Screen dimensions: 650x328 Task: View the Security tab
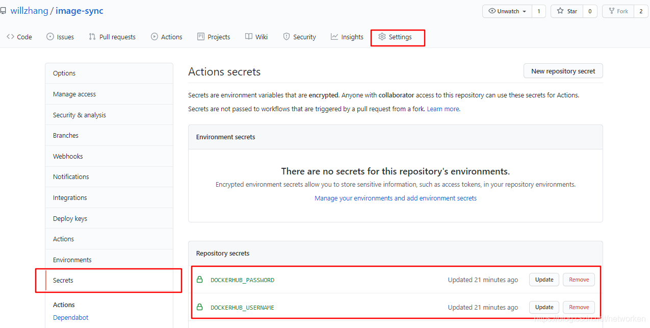(x=300, y=37)
